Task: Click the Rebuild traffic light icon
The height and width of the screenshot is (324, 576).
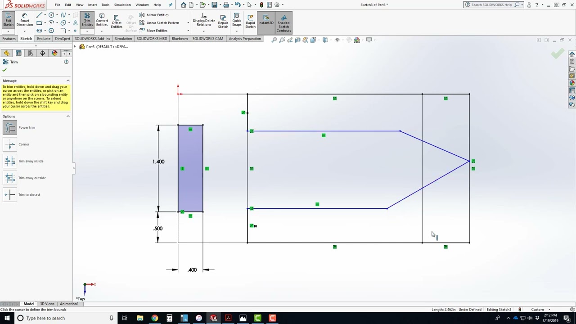Action: point(261,5)
